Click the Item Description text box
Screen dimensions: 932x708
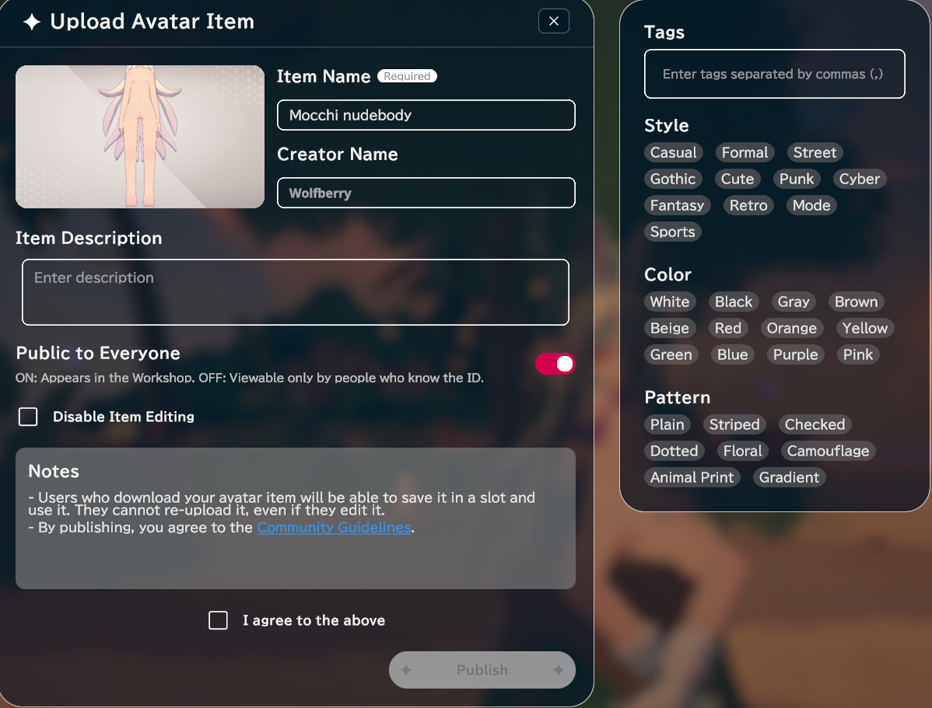[296, 292]
